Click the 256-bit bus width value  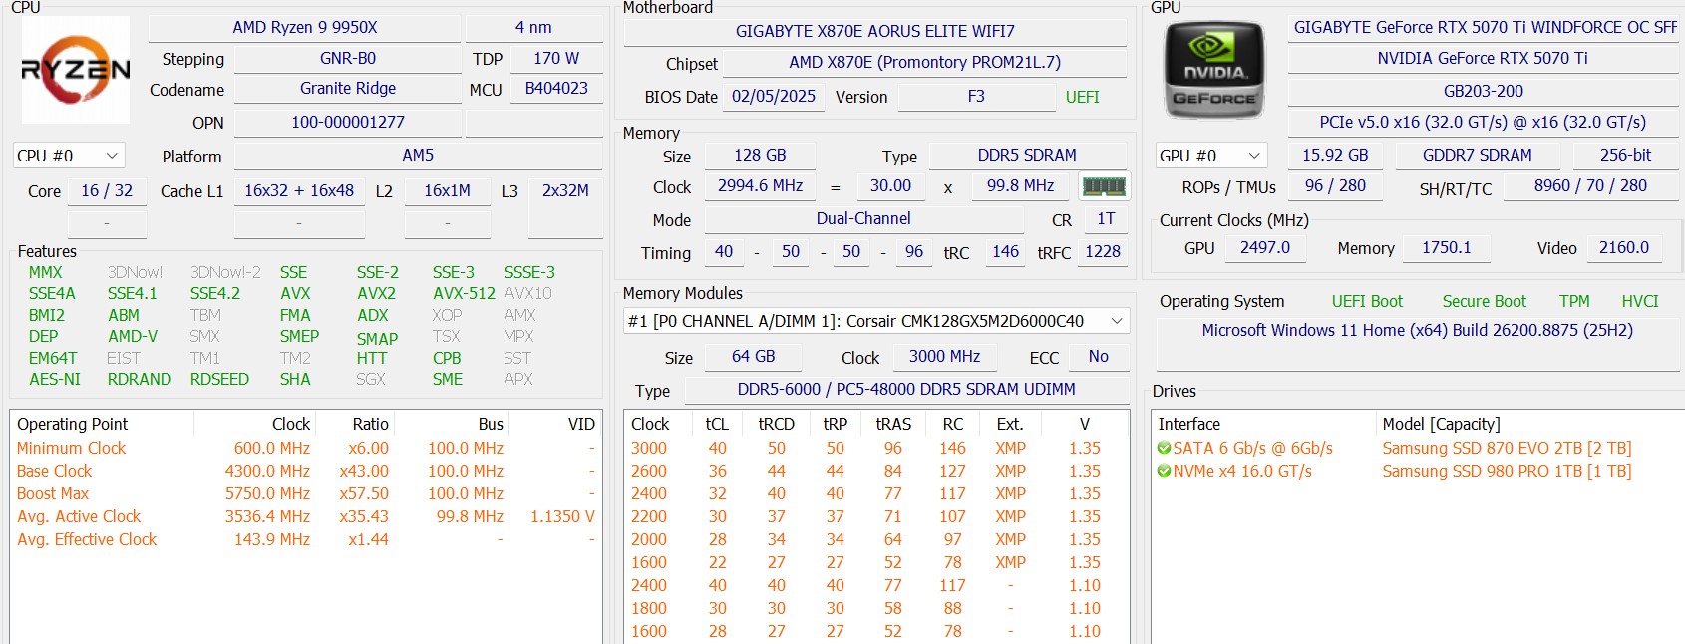tap(1625, 156)
